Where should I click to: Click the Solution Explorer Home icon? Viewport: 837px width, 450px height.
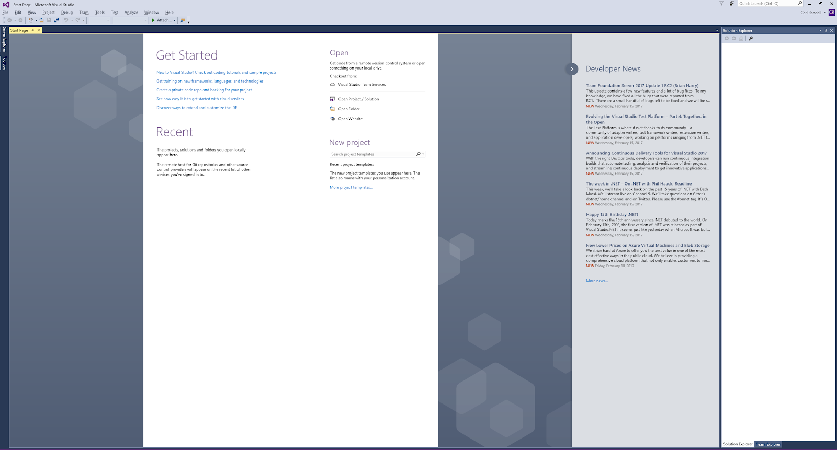tap(741, 38)
